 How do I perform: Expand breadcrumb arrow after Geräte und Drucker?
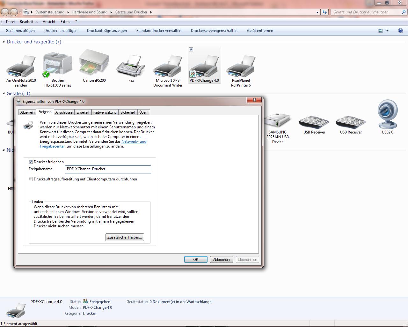click(x=151, y=12)
